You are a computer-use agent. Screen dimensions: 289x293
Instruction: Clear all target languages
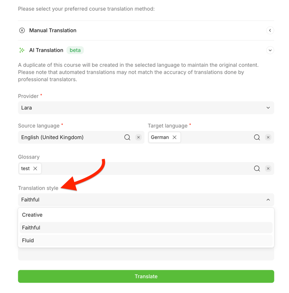[268, 137]
